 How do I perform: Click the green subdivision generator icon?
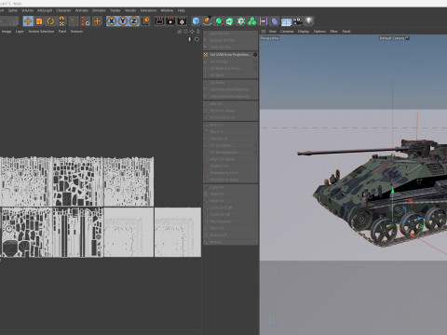point(219,21)
